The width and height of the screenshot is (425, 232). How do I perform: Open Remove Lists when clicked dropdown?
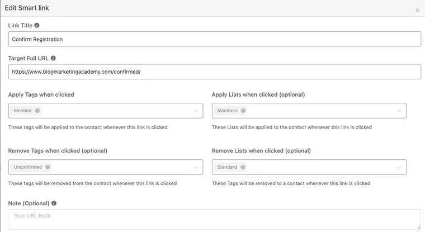pos(399,167)
